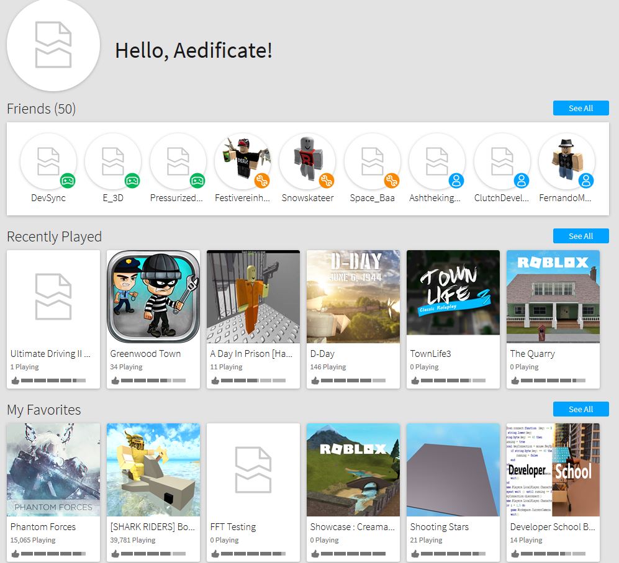The height and width of the screenshot is (563, 619).
Task: Click '39,781 Playing' count text
Action: click(133, 540)
